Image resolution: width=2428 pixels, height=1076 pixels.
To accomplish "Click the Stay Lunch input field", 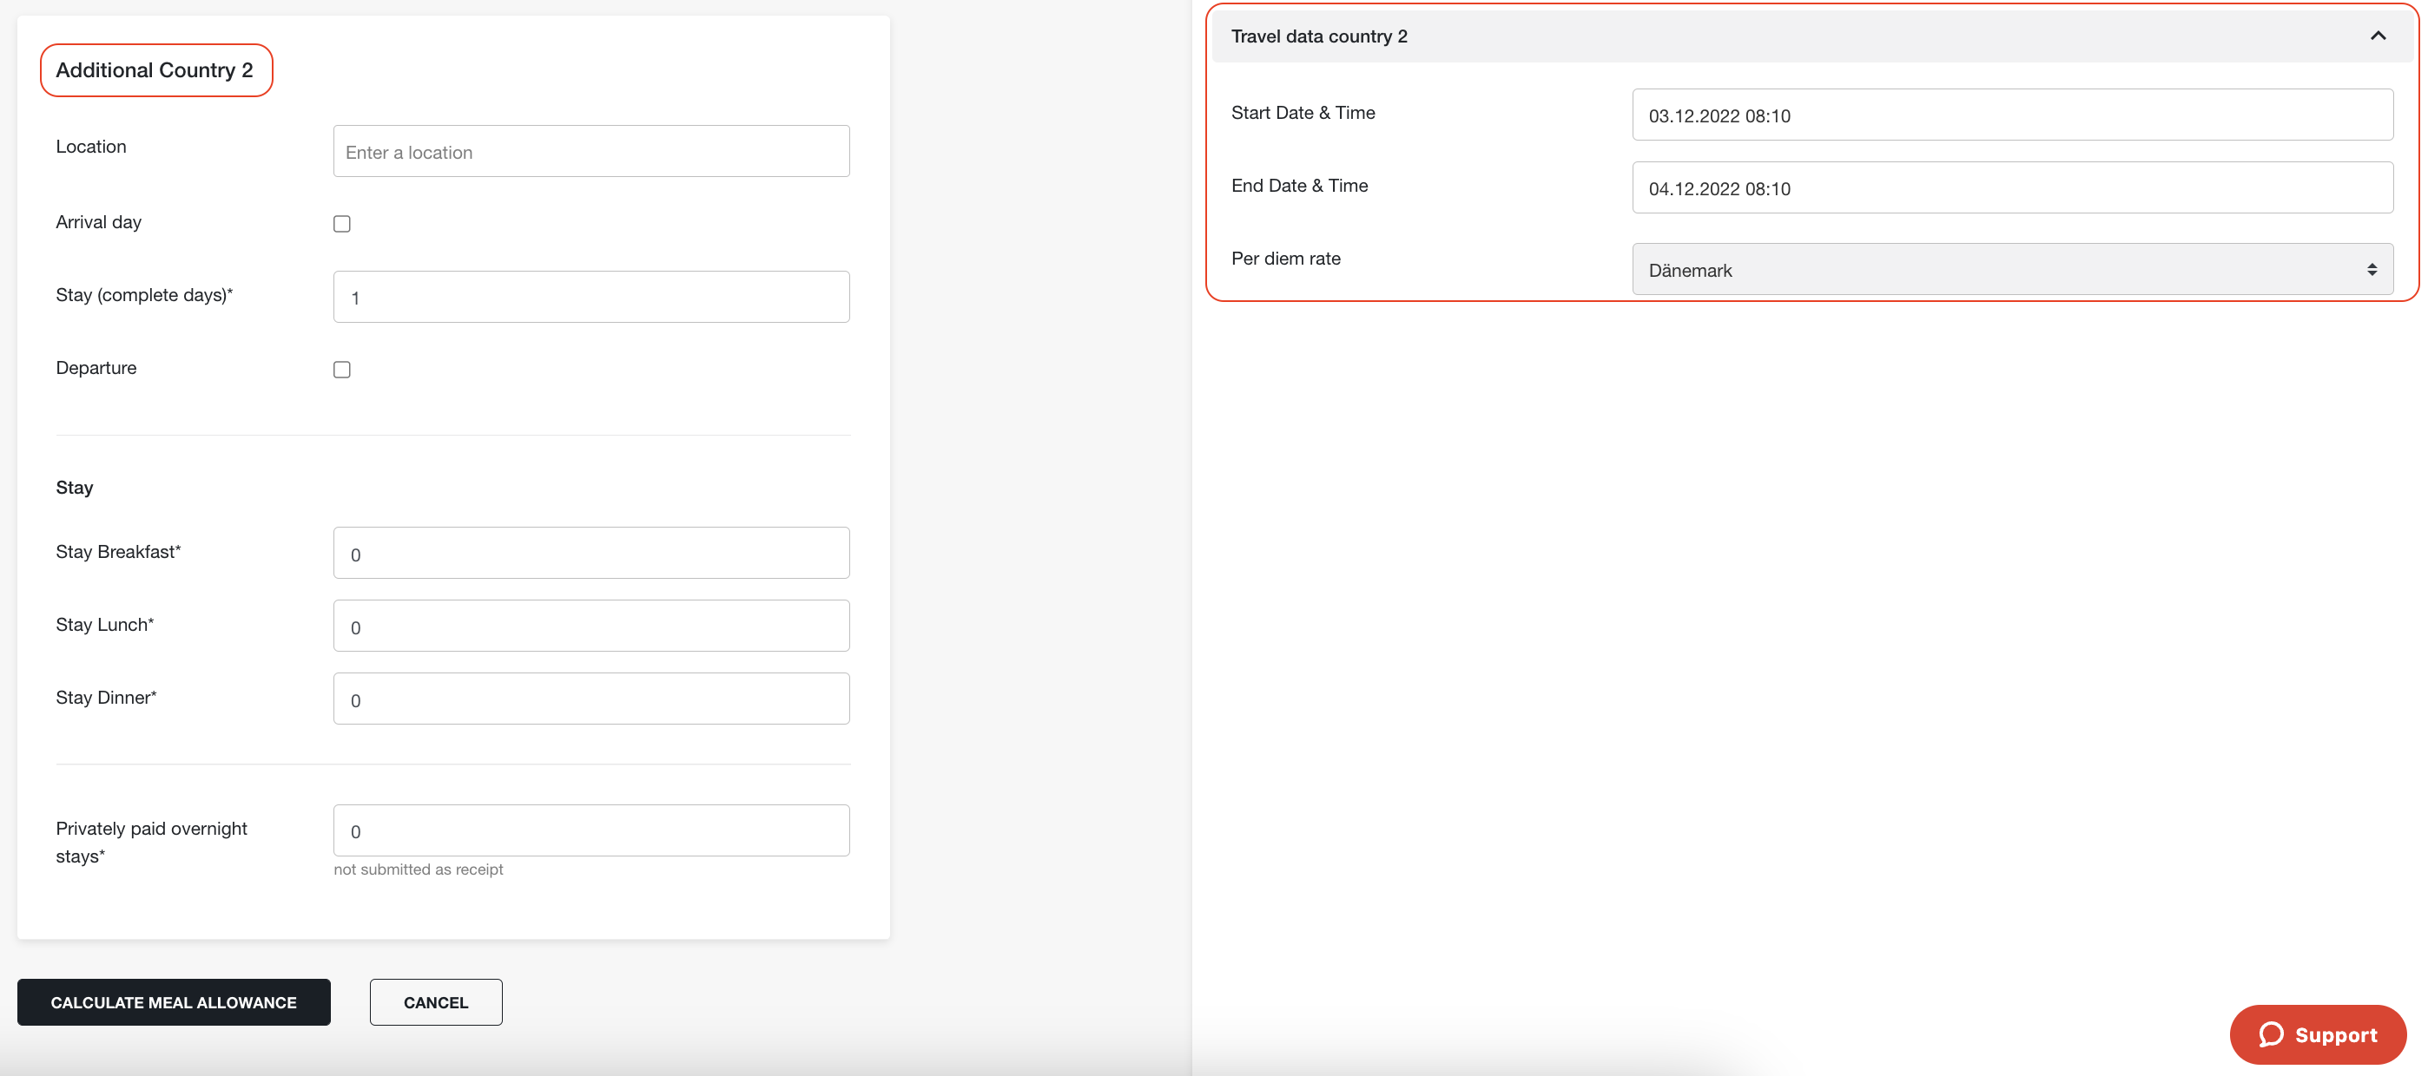I will (x=591, y=626).
